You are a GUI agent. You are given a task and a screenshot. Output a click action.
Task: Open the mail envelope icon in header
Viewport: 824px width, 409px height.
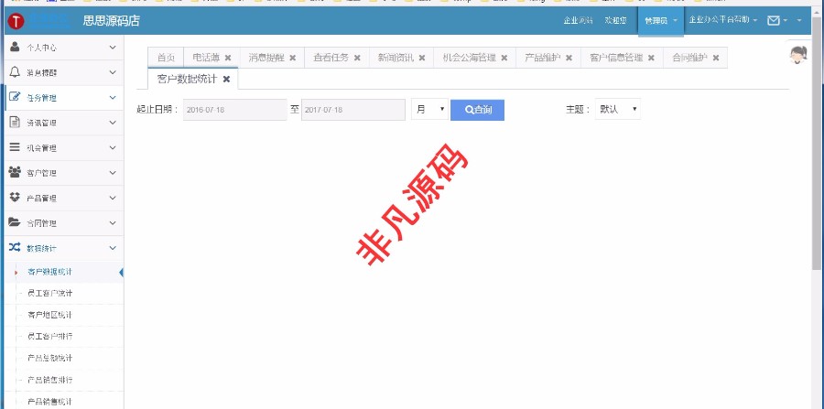[x=773, y=20]
